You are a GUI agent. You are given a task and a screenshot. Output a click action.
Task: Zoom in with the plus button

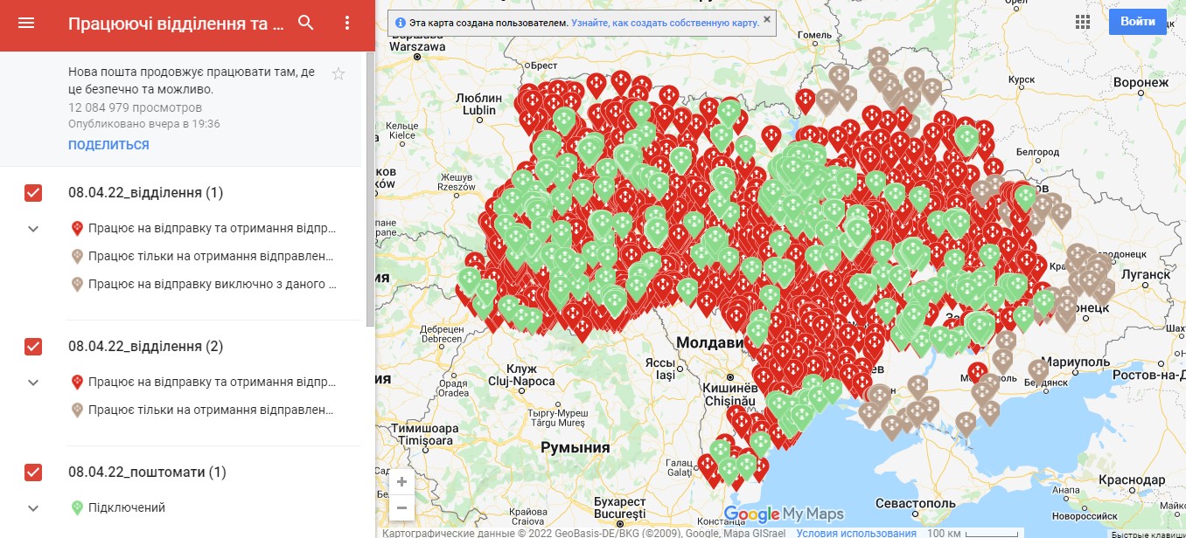pos(401,481)
